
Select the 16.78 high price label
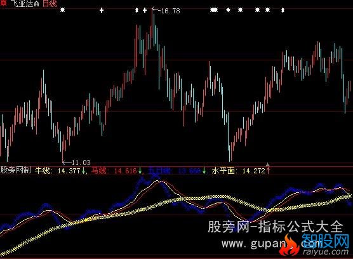171,11
